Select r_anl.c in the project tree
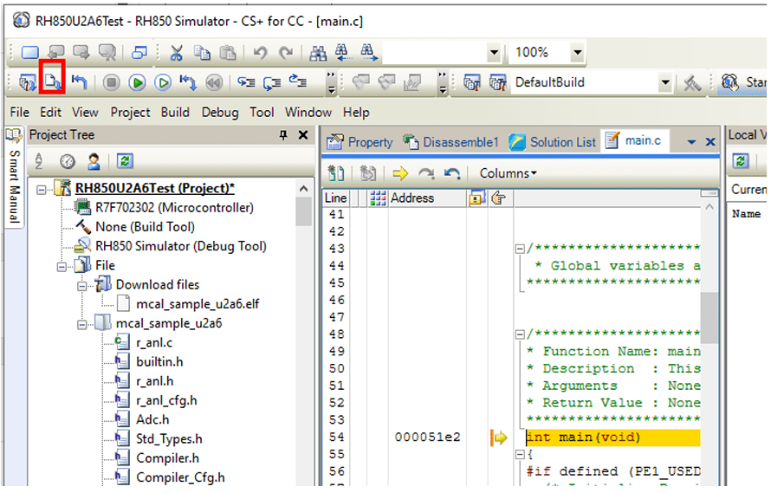The image size is (771, 493). point(154,342)
